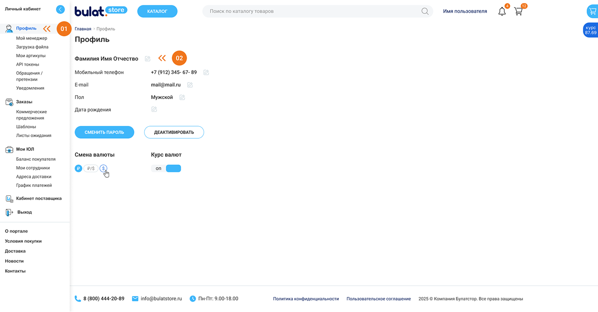
Task: Collapse the Личный кабинет sidebar
Action: pos(61,9)
